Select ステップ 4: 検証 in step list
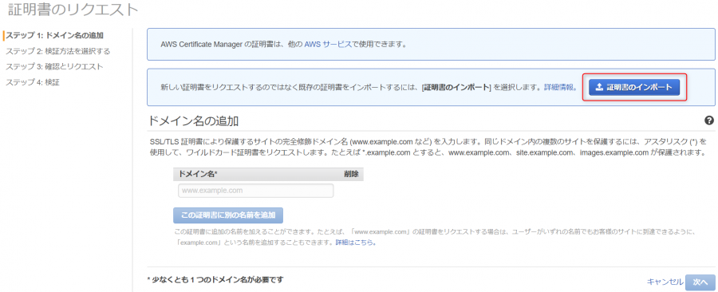Image resolution: width=718 pixels, height=292 pixels. click(33, 82)
